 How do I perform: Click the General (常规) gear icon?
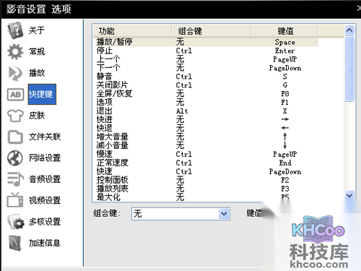click(15, 51)
